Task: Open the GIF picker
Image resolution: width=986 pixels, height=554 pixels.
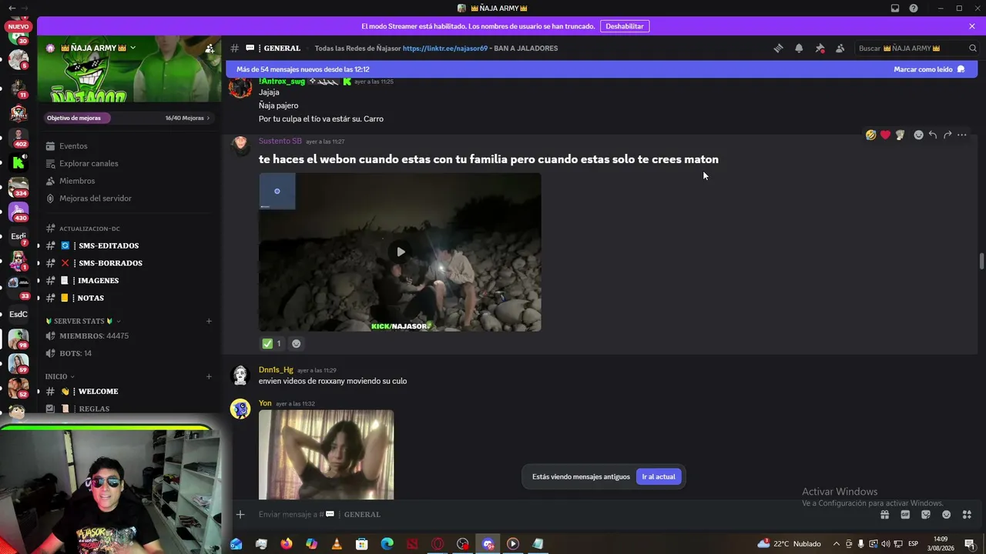Action: [905, 515]
